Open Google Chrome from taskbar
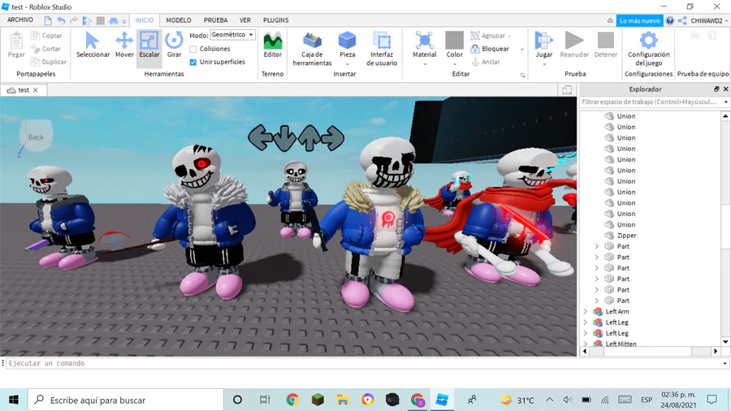Image resolution: width=731 pixels, height=411 pixels. (x=292, y=400)
